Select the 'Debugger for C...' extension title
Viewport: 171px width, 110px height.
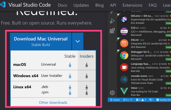[x=141, y=52]
